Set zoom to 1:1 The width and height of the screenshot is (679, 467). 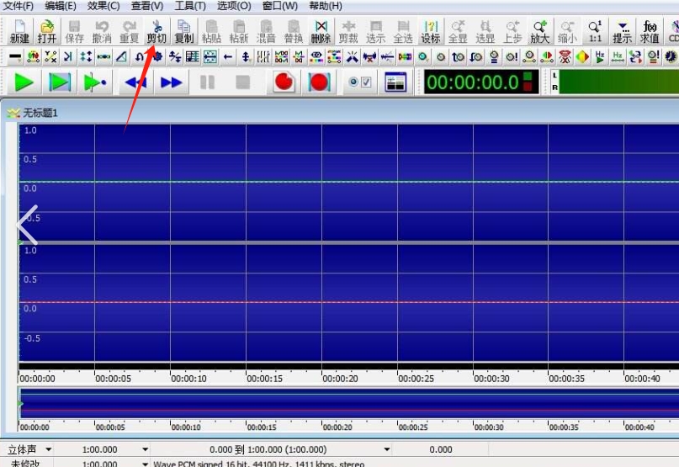(595, 31)
